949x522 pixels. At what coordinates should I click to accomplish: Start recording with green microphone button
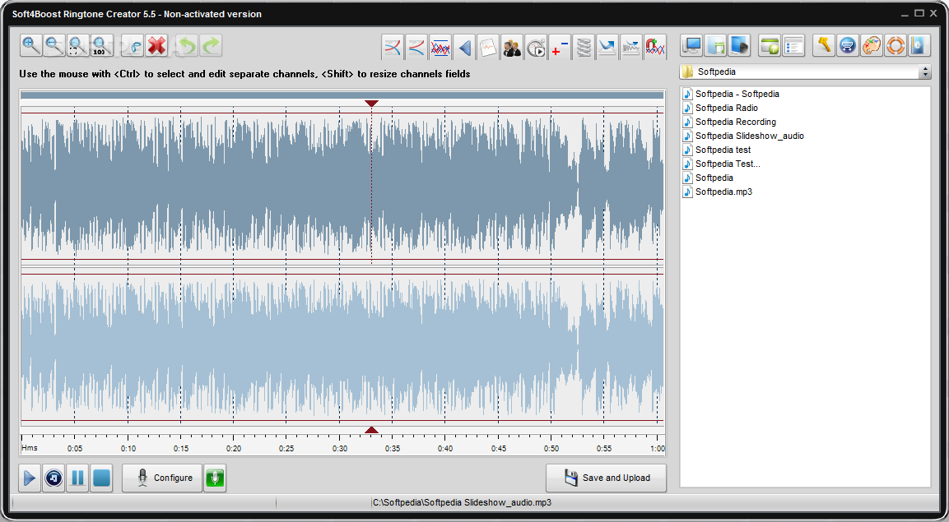[x=215, y=478]
